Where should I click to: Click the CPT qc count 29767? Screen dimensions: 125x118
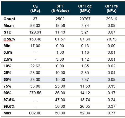[85, 19]
